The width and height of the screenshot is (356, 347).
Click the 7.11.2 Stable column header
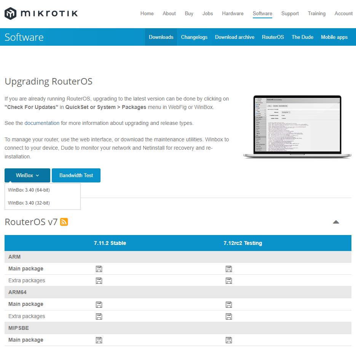(110, 243)
